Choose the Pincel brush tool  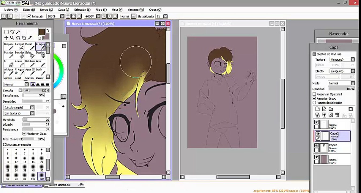pyautogui.click(x=30, y=46)
